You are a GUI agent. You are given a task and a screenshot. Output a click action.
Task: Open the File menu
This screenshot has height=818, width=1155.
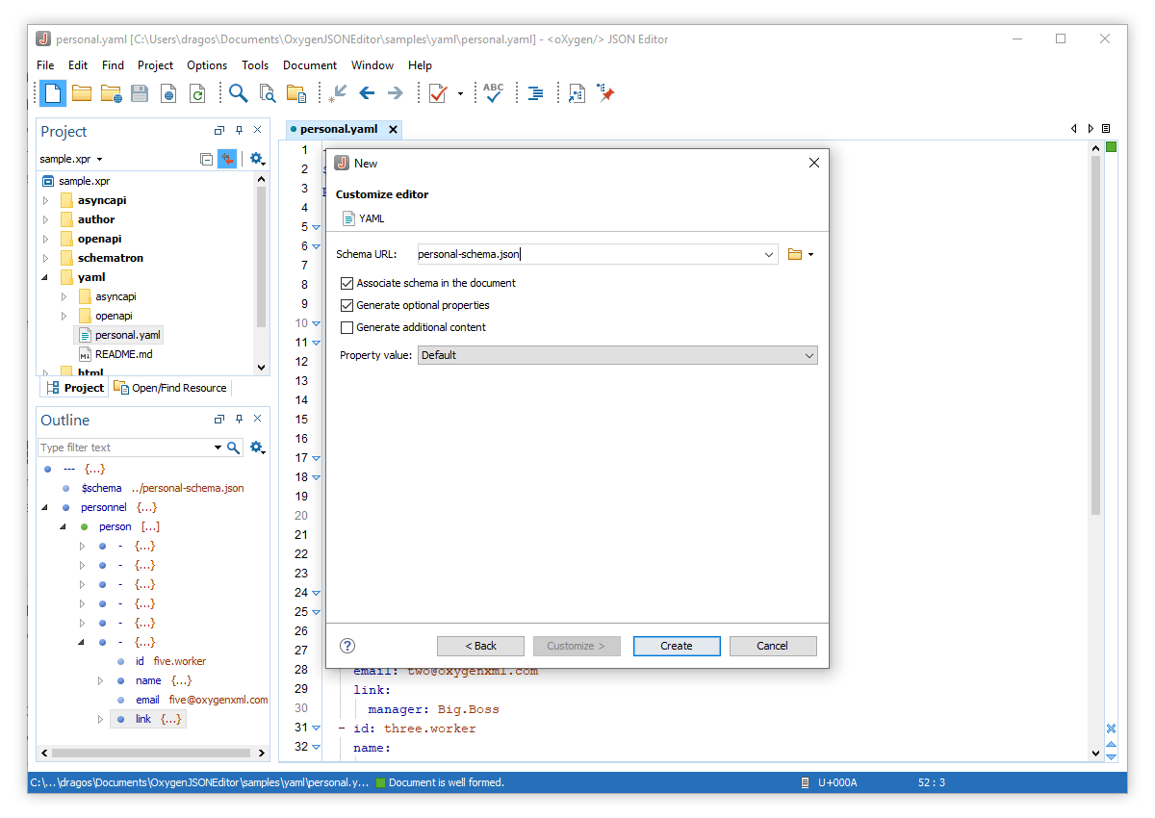(x=45, y=65)
